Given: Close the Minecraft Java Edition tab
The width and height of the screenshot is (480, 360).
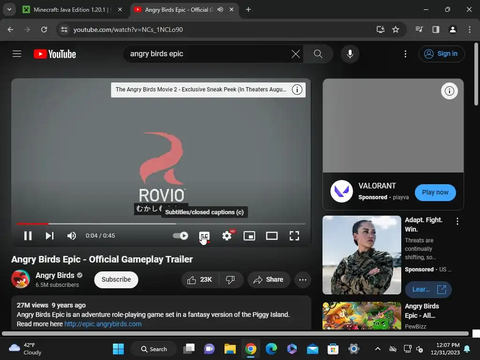Looking at the screenshot, I should [120, 10].
